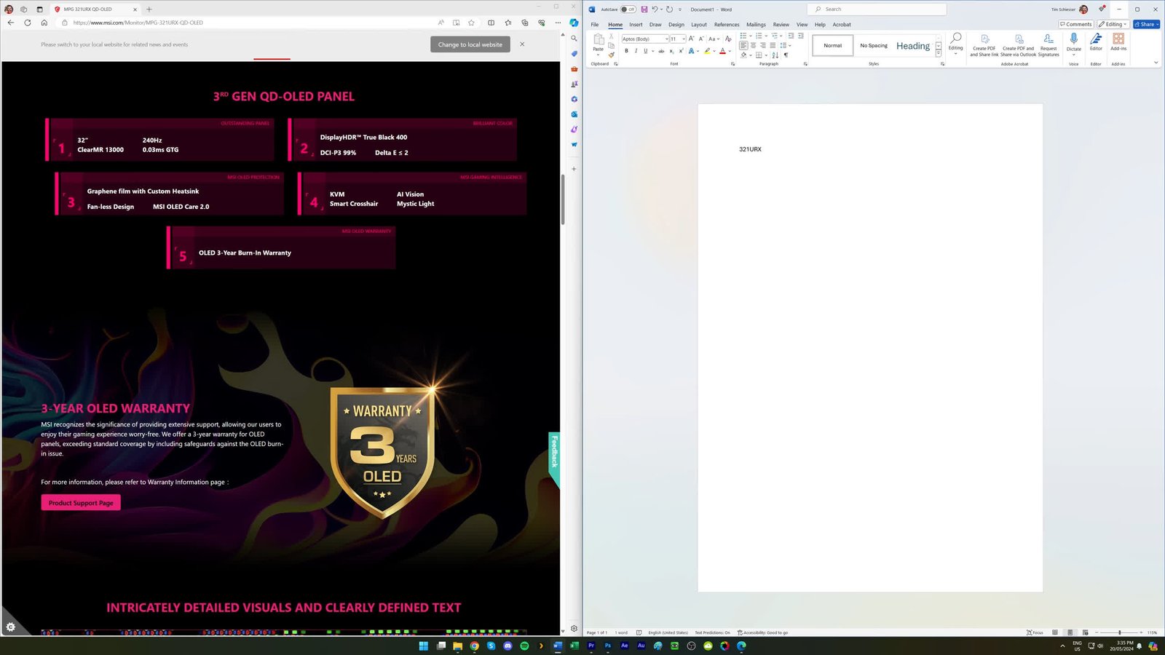Click the Save icon in Word title bar

(x=644, y=9)
